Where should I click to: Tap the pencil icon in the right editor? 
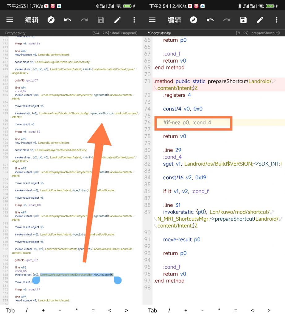(260, 20)
